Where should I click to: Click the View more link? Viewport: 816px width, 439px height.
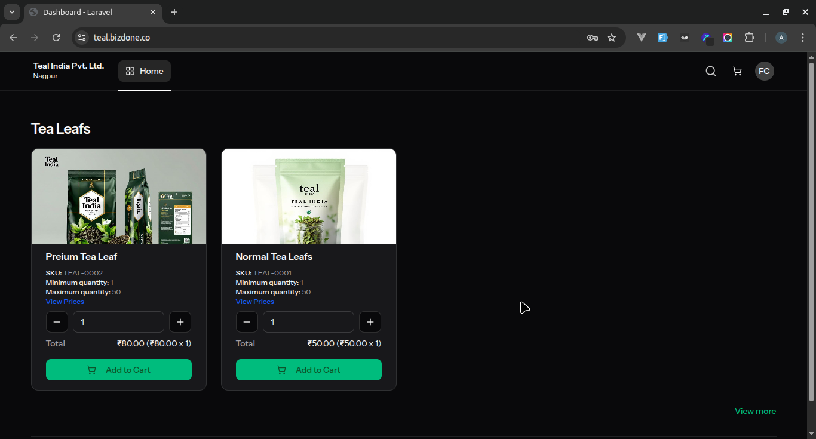pyautogui.click(x=755, y=411)
